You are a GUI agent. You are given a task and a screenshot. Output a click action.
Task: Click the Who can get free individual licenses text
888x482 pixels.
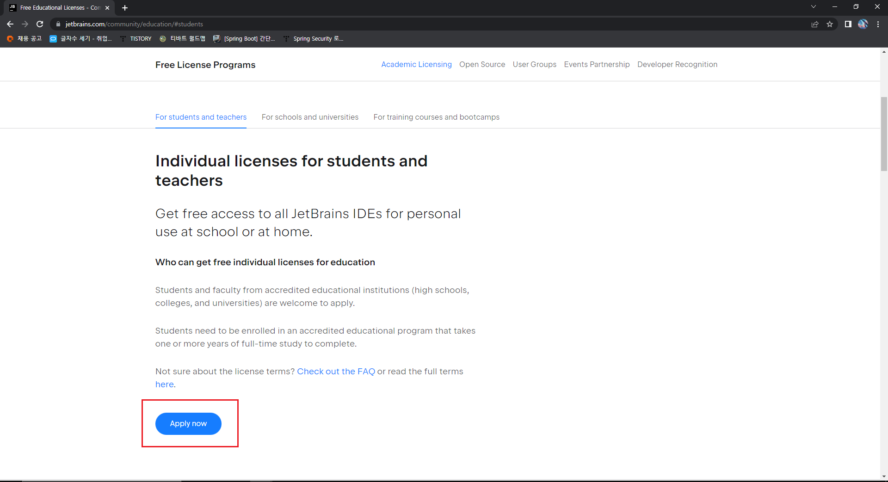pos(265,262)
